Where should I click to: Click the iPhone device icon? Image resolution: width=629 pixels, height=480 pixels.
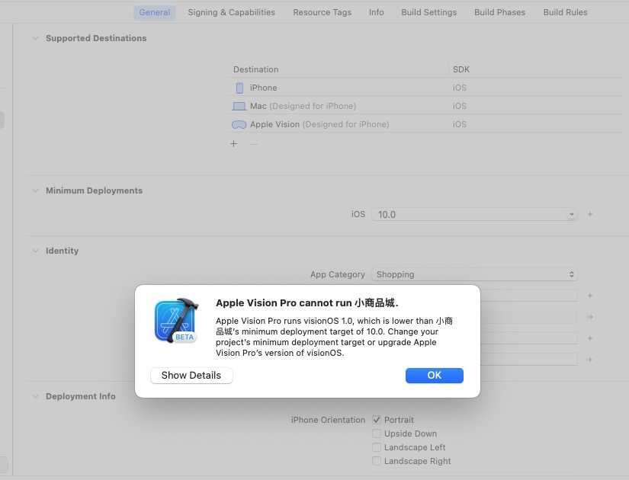(239, 88)
